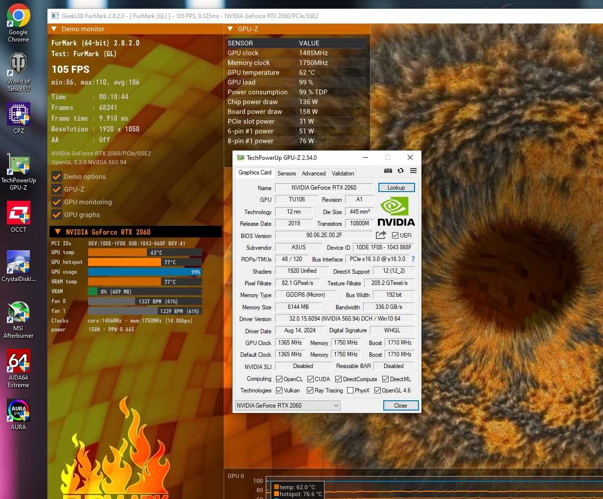Collapse GPU-Z overlay panel triangle
Screen dimensions: 603x499
tap(230, 29)
